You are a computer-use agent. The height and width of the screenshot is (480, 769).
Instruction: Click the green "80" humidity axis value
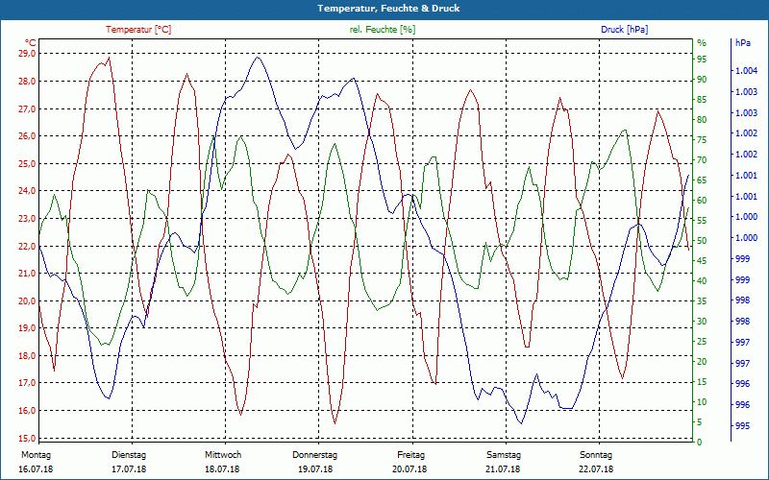click(702, 119)
